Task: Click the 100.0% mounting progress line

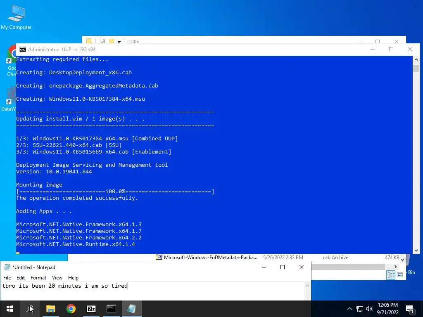Action: click(115, 192)
